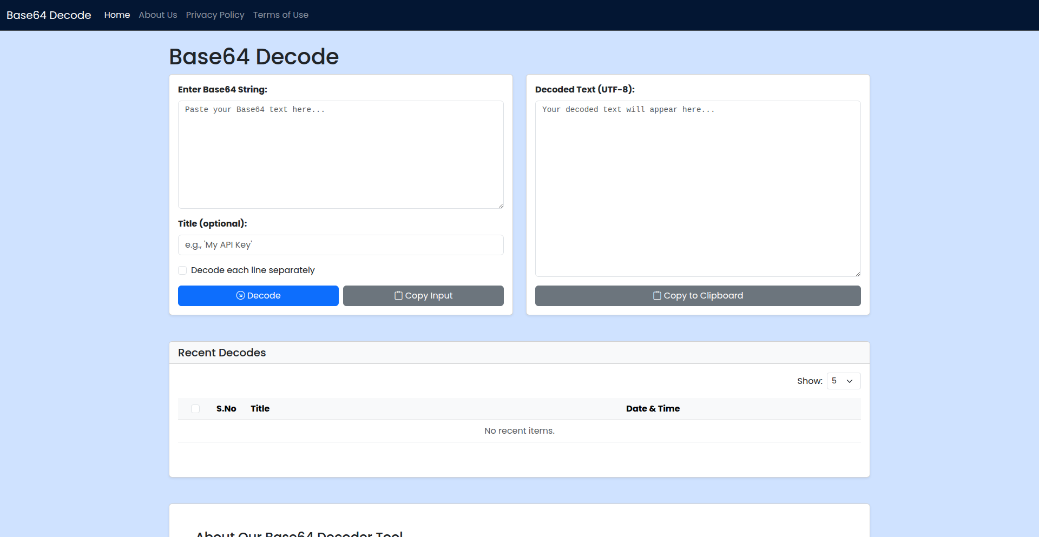Viewport: 1039px width, 537px height.
Task: Click clipboard icon on Copy to Clipboard button
Action: coord(657,295)
